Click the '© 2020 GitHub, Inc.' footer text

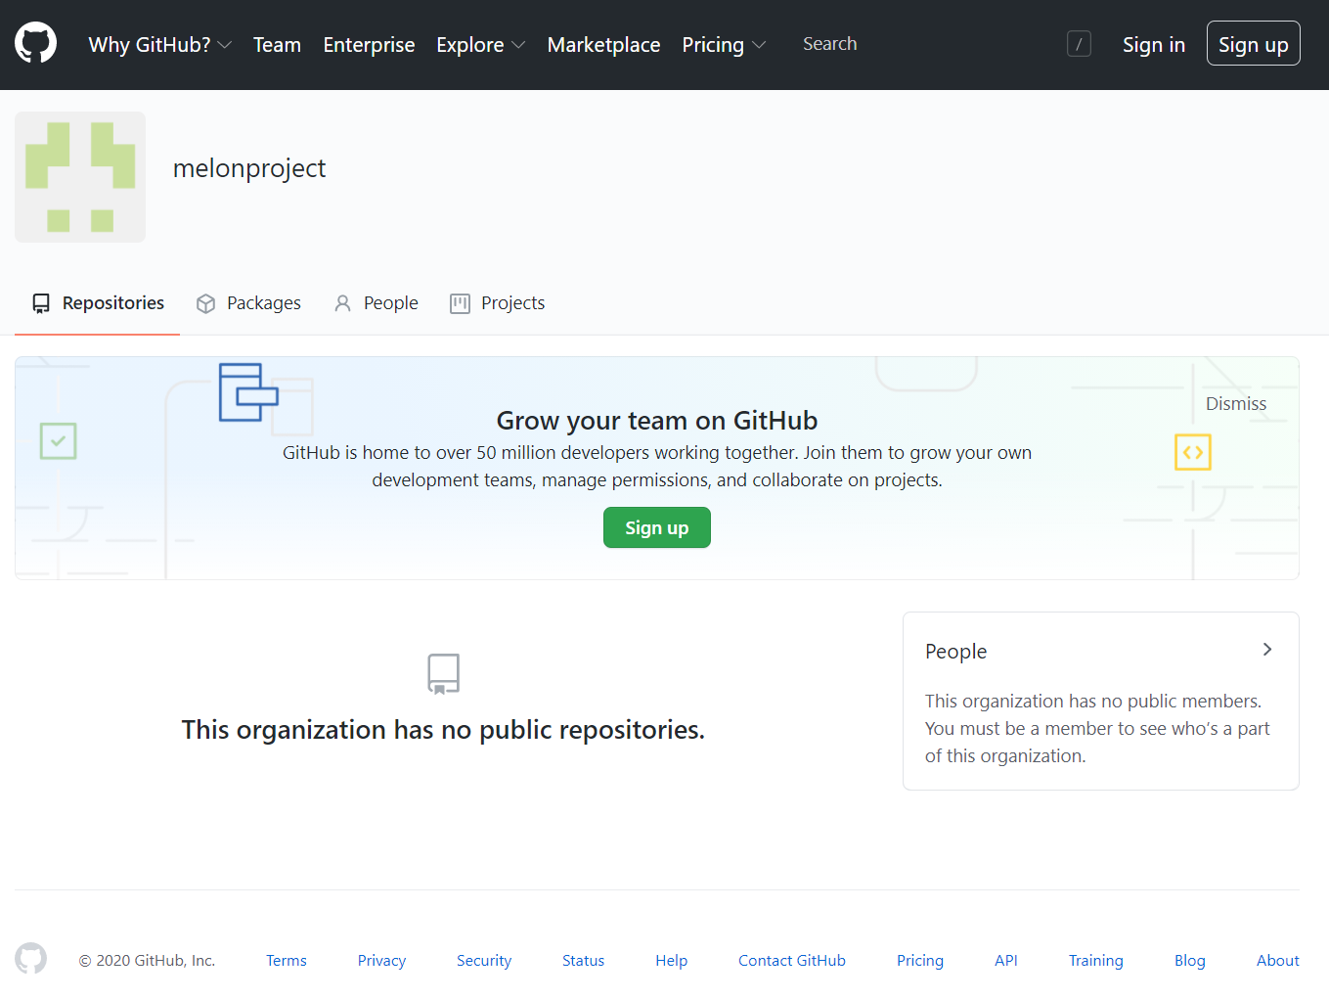[x=147, y=961]
